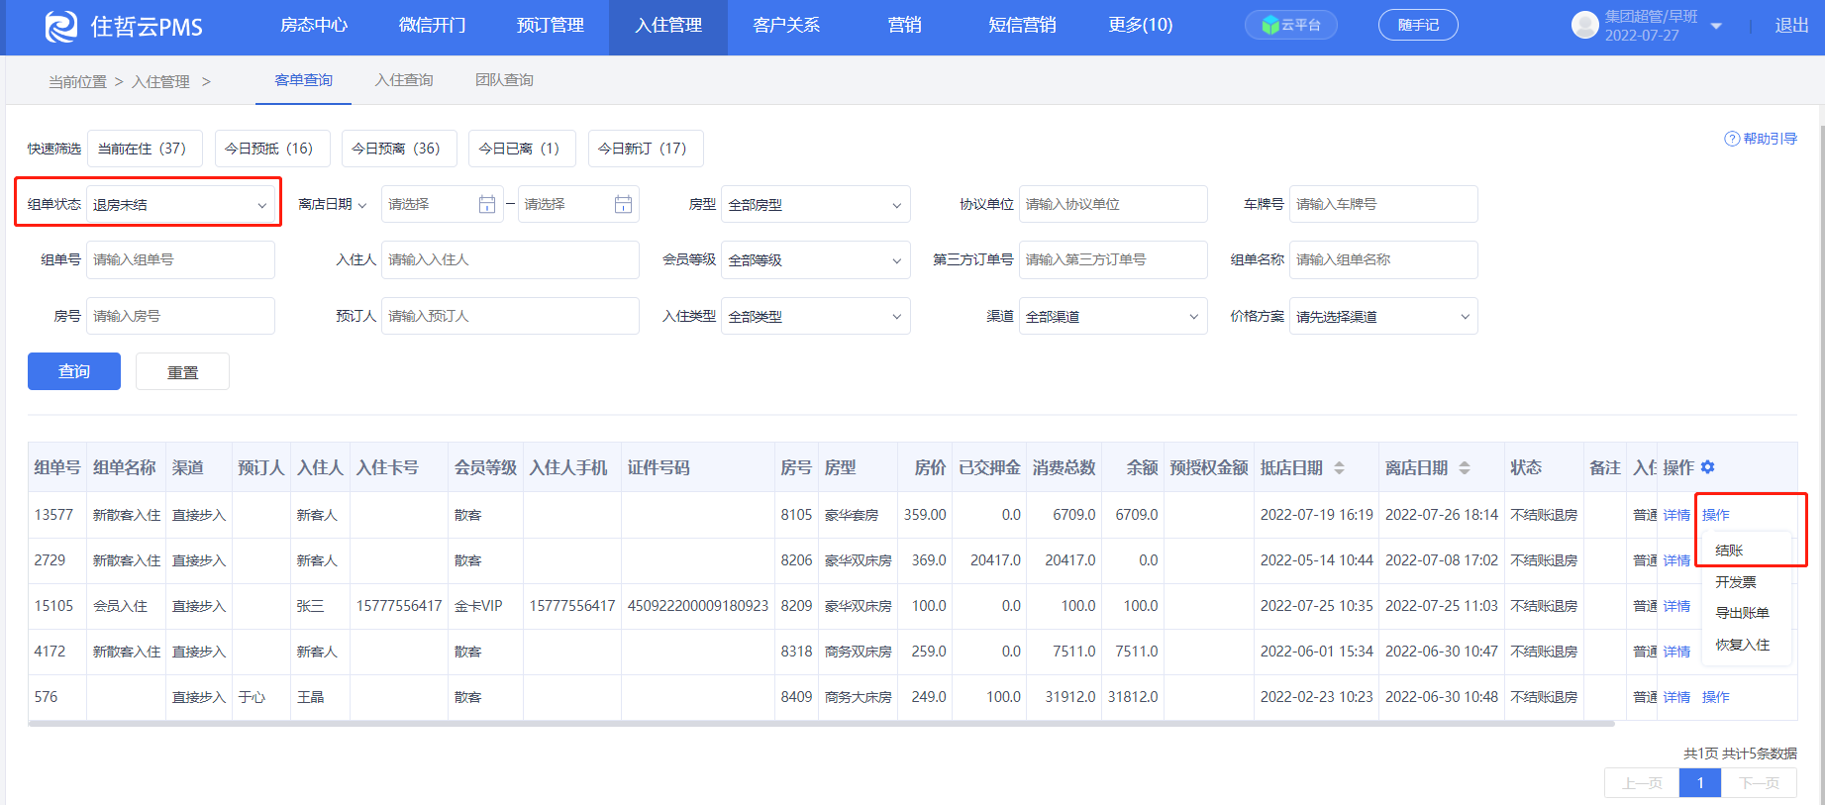The height and width of the screenshot is (805, 1825).
Task: Open 详情 for 组单号 2729
Action: [1676, 560]
